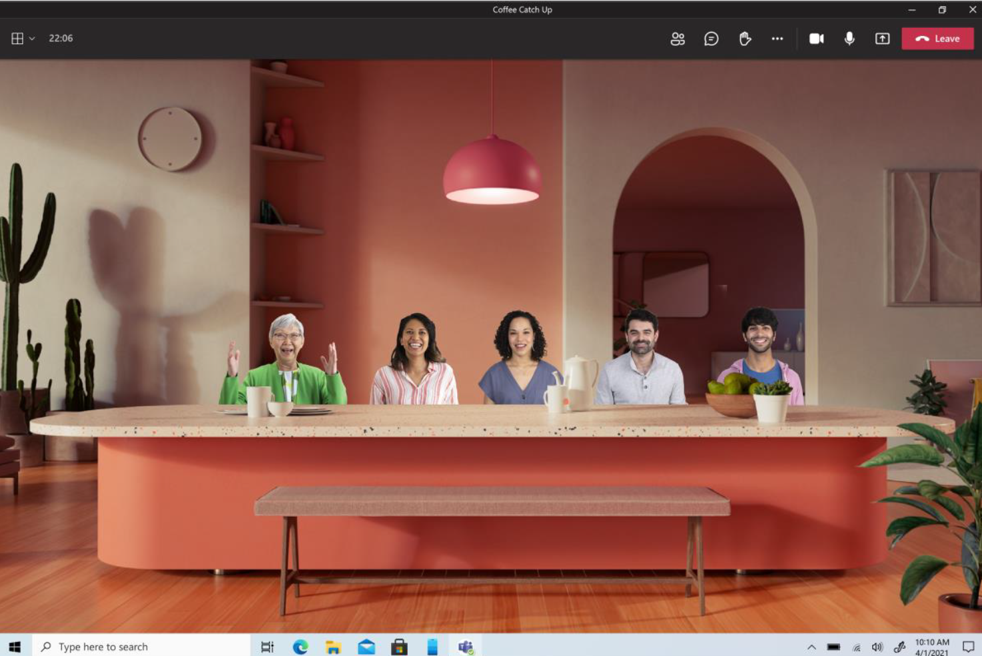Open File Explorer from the taskbar
The width and height of the screenshot is (982, 656).
point(333,647)
